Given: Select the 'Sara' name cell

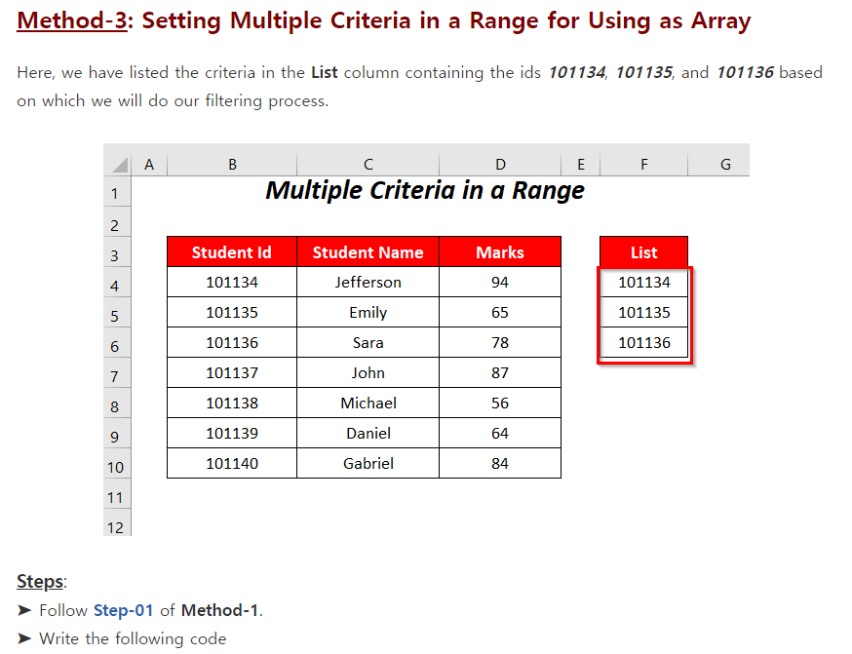Looking at the screenshot, I should pos(368,343).
